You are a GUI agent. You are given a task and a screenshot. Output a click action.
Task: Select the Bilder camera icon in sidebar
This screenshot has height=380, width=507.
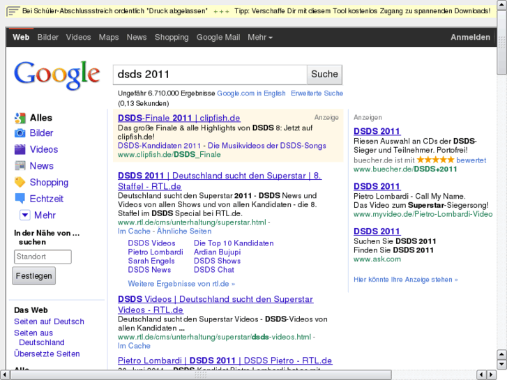20,133
